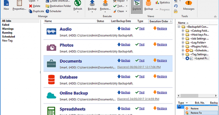219x115 pixels.
Task: Select the Scheduled jobs filter
Action: 8,37
